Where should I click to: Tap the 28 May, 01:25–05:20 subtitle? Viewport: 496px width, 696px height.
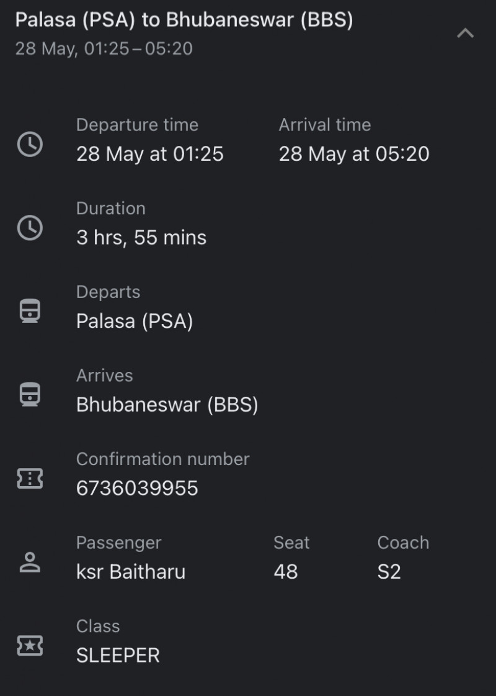(x=104, y=49)
